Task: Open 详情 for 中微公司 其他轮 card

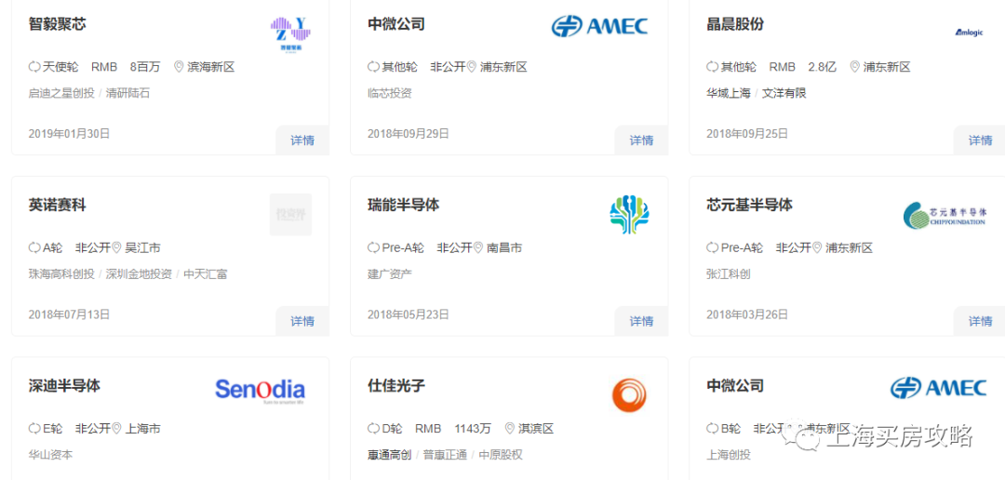Action: [x=641, y=140]
